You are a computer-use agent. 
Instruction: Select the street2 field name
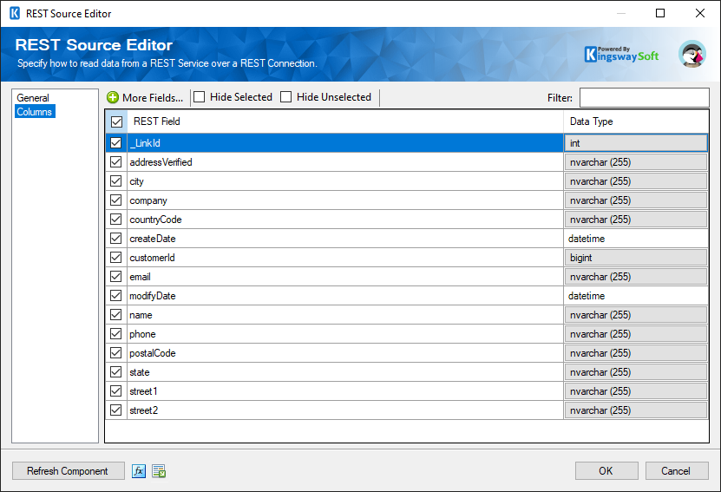144,410
